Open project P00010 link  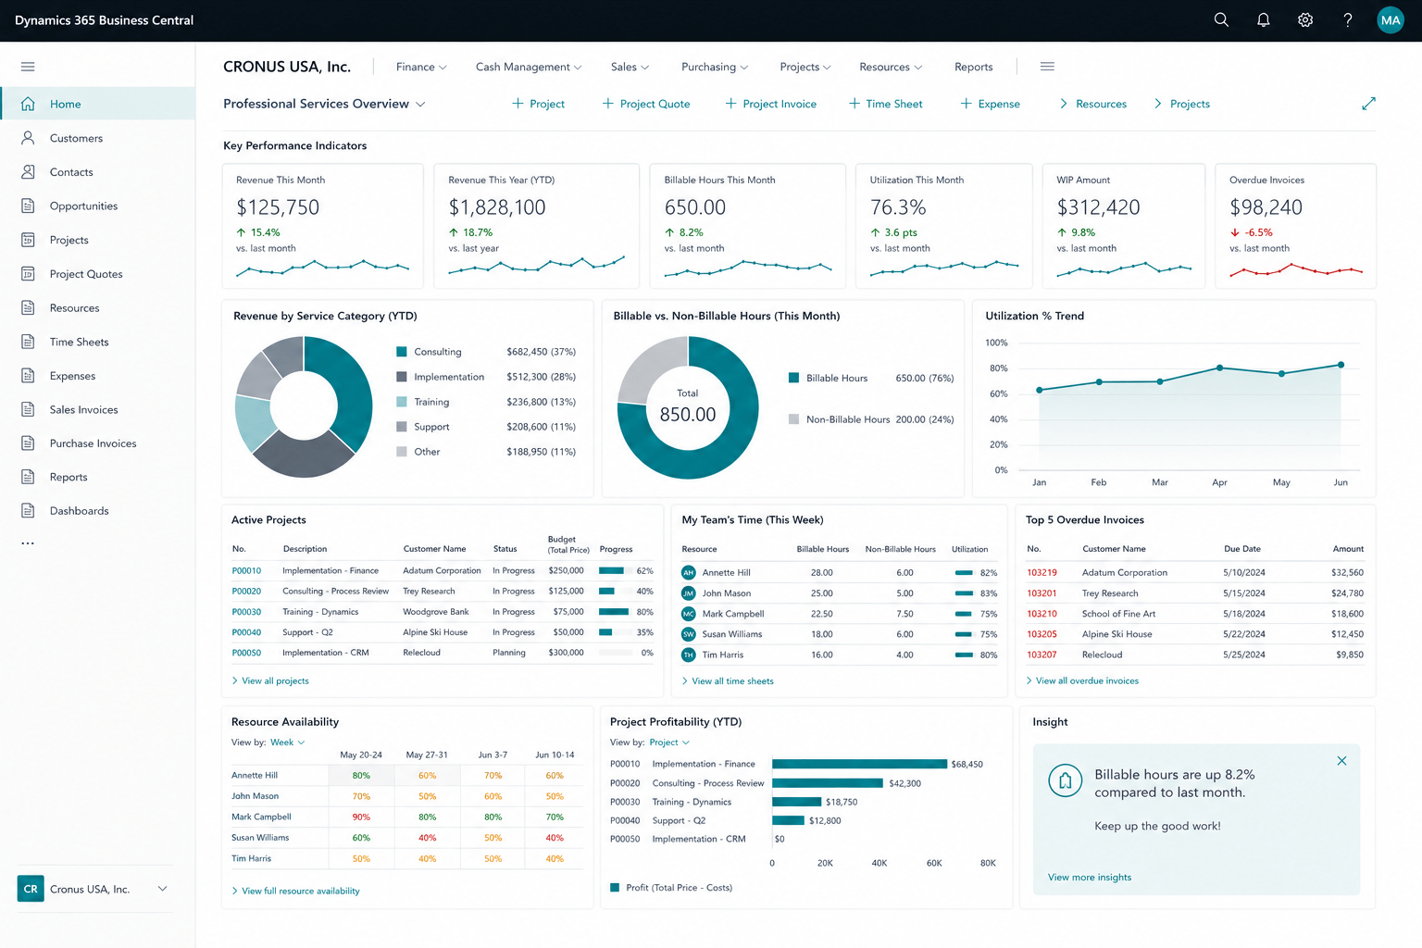point(246,571)
